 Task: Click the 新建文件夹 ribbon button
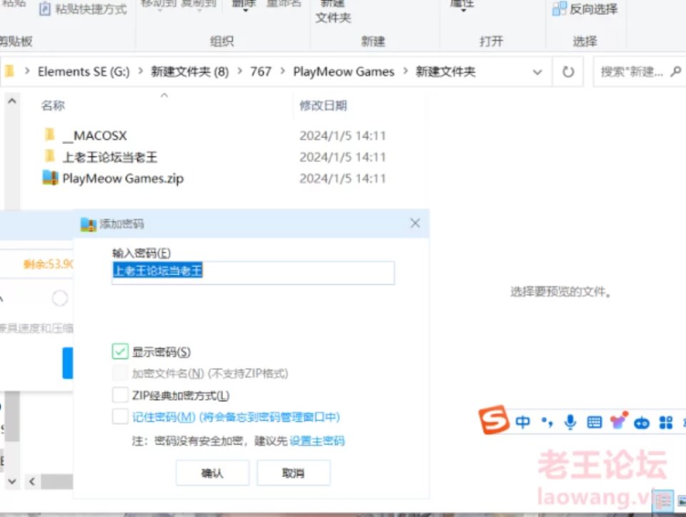(333, 13)
